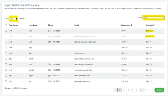Viewport: 168px width, 96px height.
Task: Jump to last pagination page 9
Action: [x=146, y=90]
